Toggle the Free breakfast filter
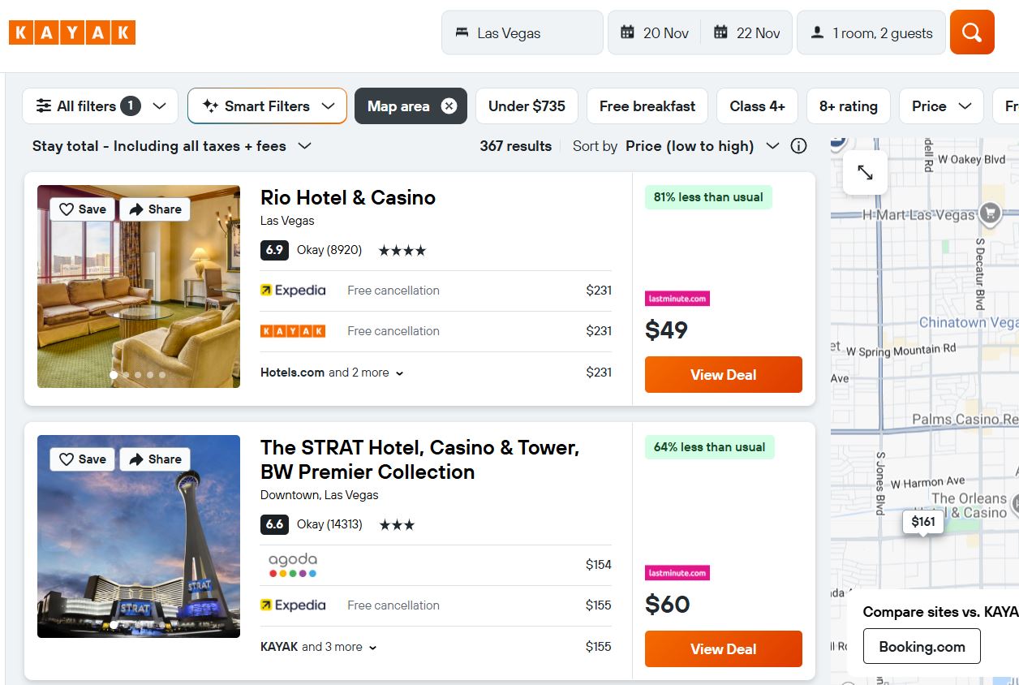This screenshot has height=685, width=1019. pos(647,106)
